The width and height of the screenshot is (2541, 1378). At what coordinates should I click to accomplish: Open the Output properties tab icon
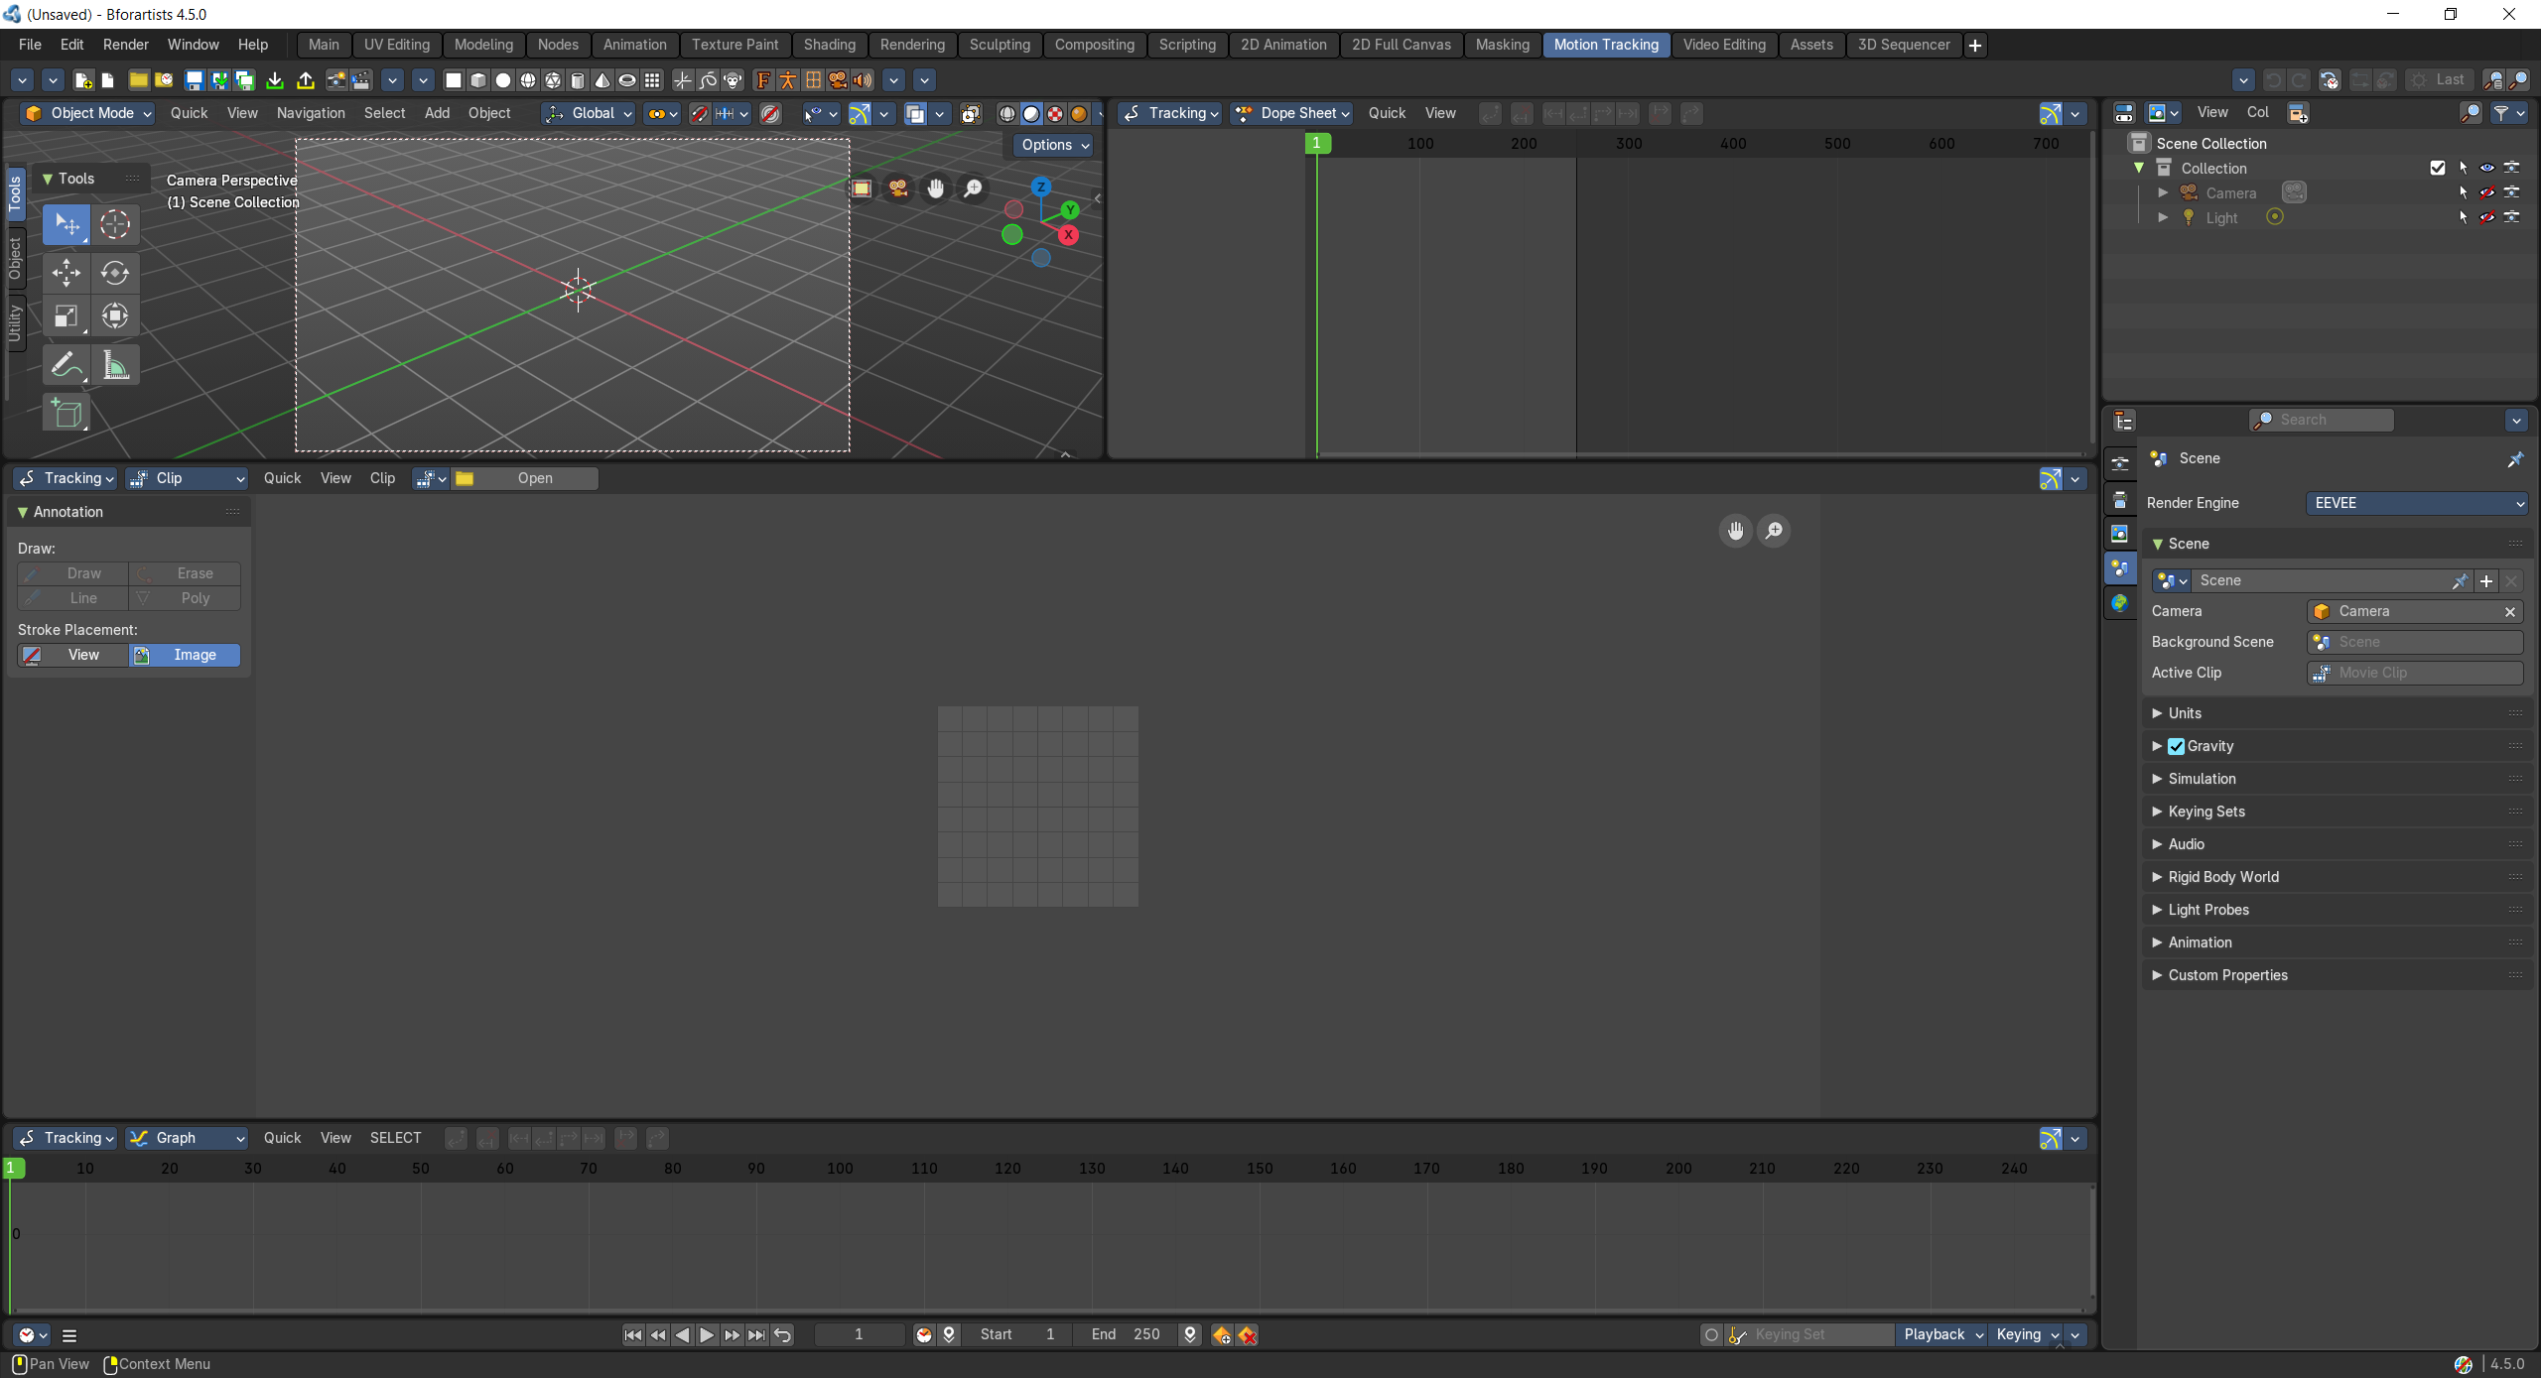click(2120, 499)
